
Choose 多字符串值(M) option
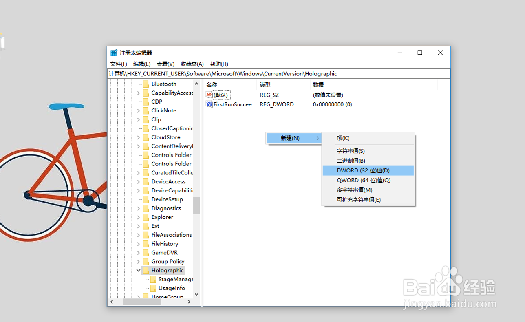pyautogui.click(x=368, y=190)
